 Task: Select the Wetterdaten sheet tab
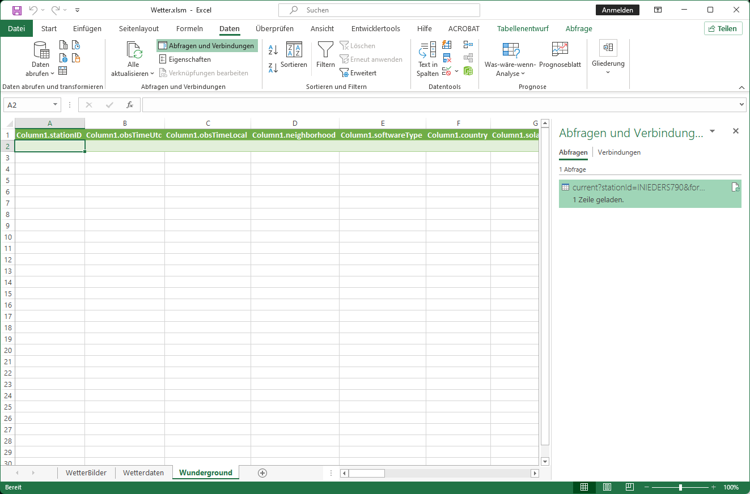point(143,472)
